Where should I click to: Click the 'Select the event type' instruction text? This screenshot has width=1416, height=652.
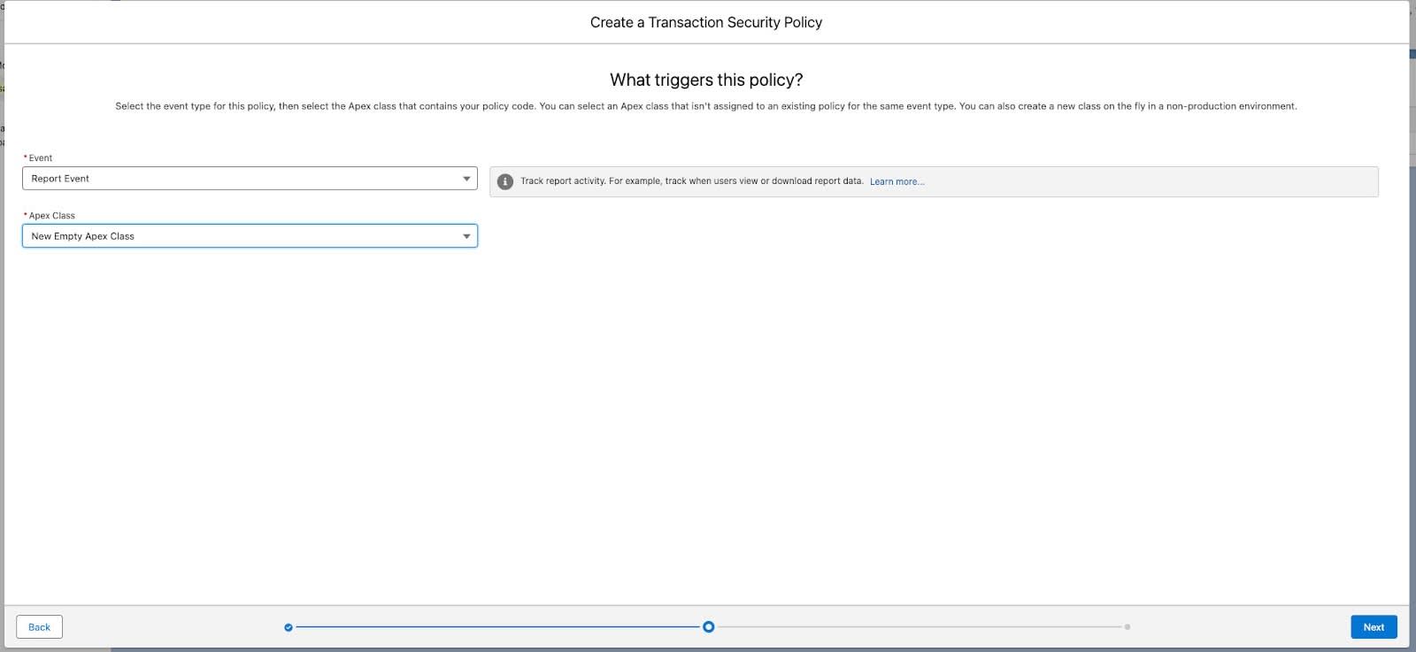pyautogui.click(x=706, y=106)
